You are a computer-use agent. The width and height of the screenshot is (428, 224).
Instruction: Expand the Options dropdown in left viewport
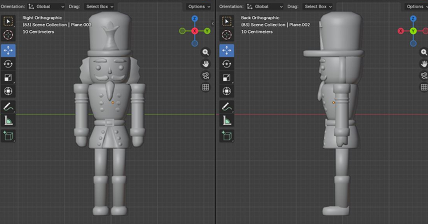pos(198,6)
